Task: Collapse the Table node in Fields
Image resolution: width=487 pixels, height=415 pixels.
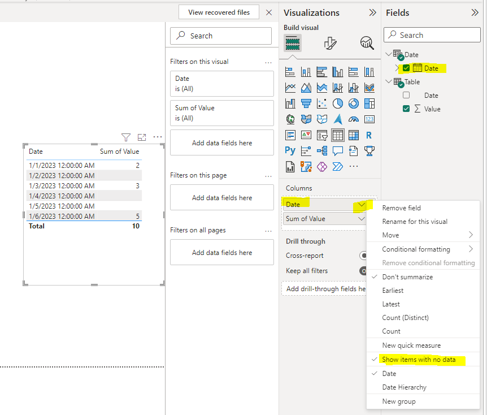Action: [388, 81]
